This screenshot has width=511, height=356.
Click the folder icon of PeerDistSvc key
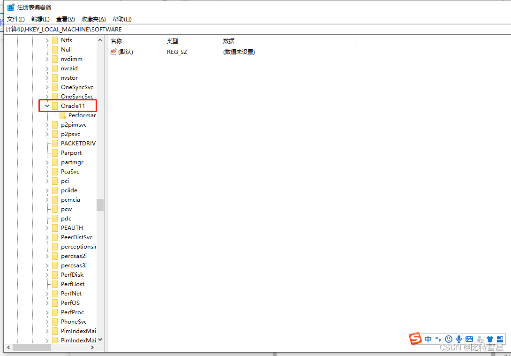tap(55, 237)
